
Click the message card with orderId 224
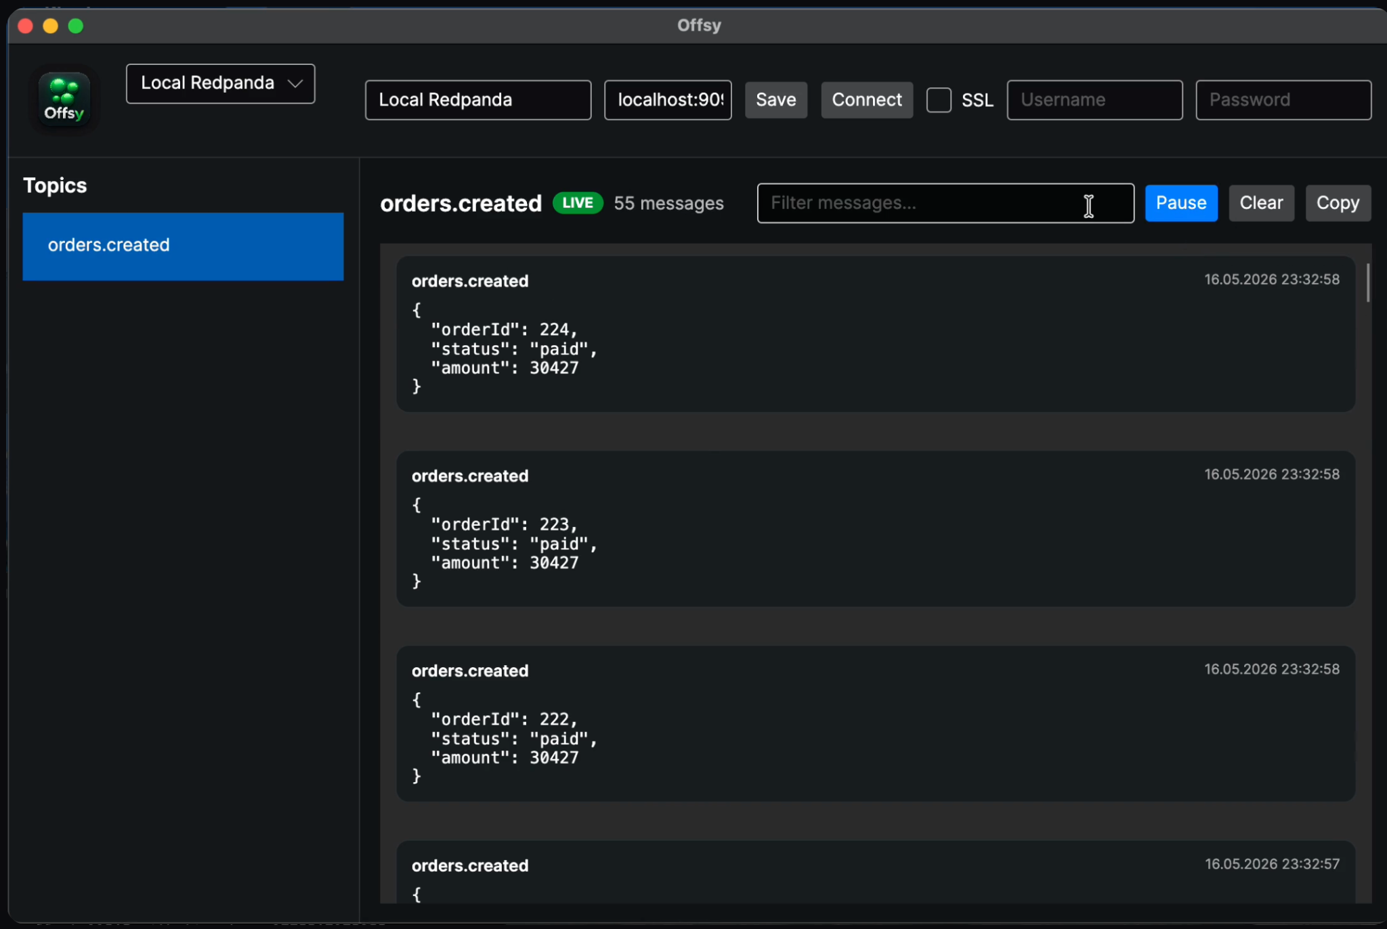point(875,334)
